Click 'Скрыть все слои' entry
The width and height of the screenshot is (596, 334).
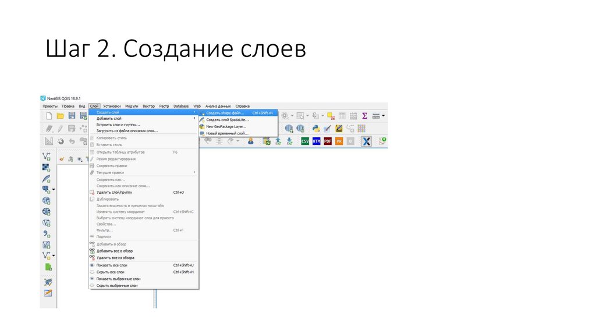pos(144,272)
